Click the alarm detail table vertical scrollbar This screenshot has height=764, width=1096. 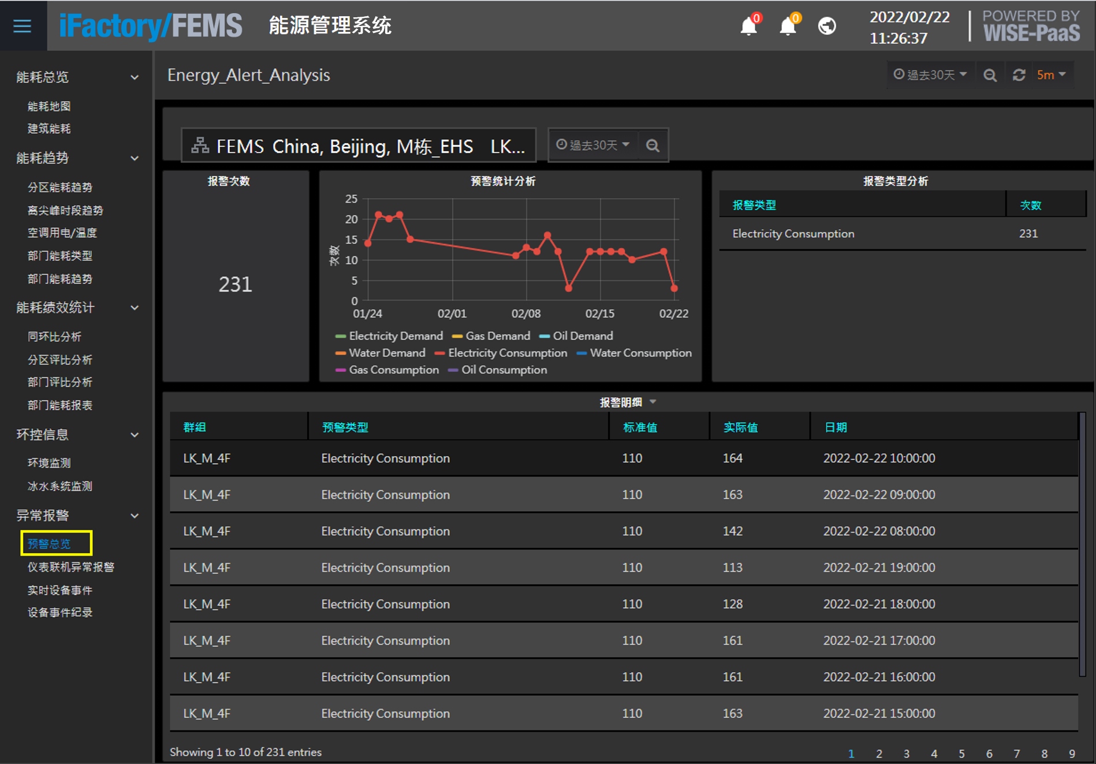pyautogui.click(x=1083, y=544)
